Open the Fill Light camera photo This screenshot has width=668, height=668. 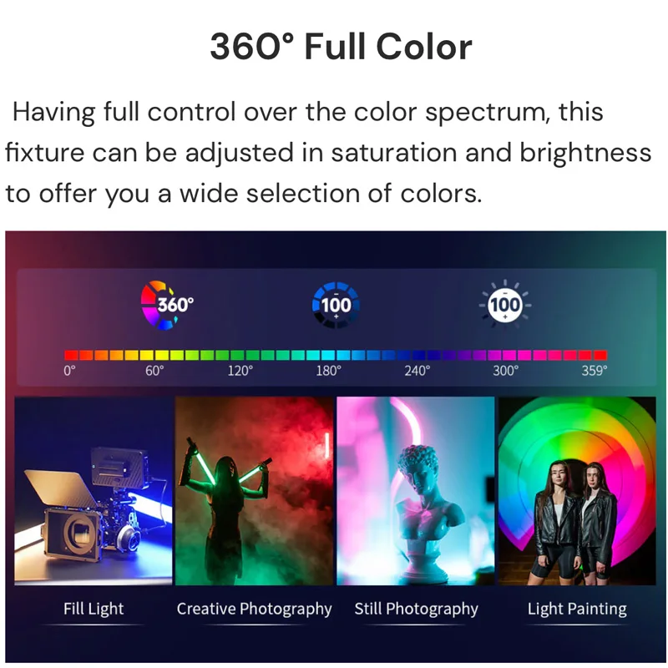pos(94,491)
